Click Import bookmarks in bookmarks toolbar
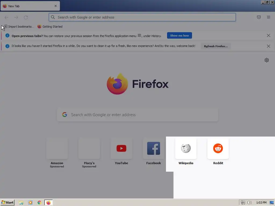 [x=19, y=27]
